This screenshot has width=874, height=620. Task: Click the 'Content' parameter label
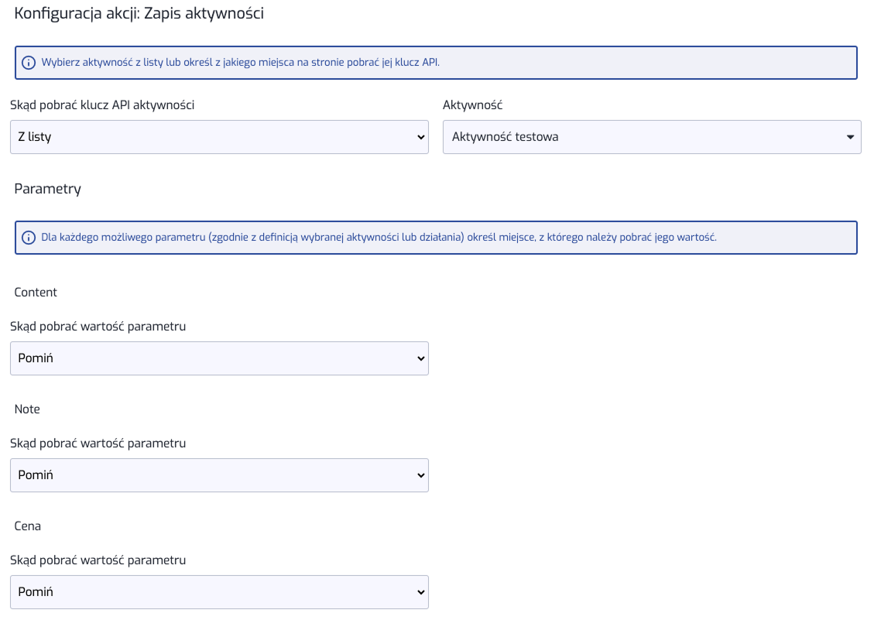click(36, 292)
